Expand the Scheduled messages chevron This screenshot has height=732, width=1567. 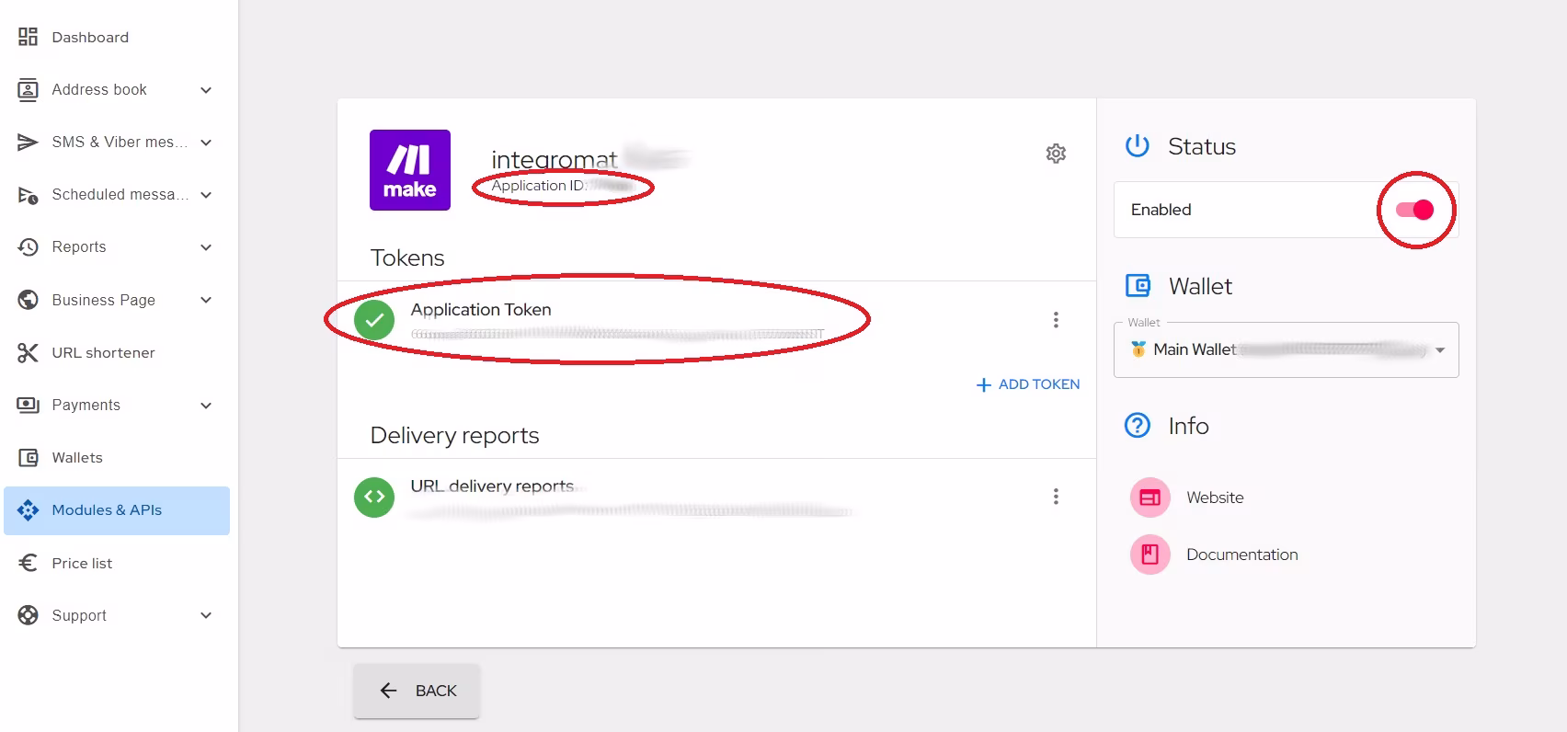(x=206, y=195)
